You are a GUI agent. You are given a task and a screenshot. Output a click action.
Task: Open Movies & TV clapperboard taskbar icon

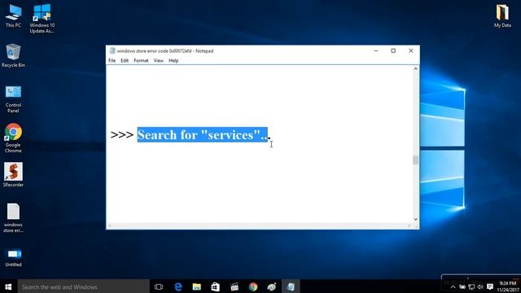(234, 286)
